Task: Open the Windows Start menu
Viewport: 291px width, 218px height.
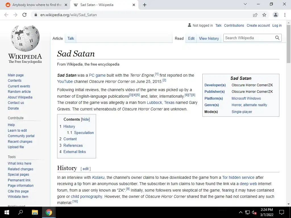Action: click(7, 212)
